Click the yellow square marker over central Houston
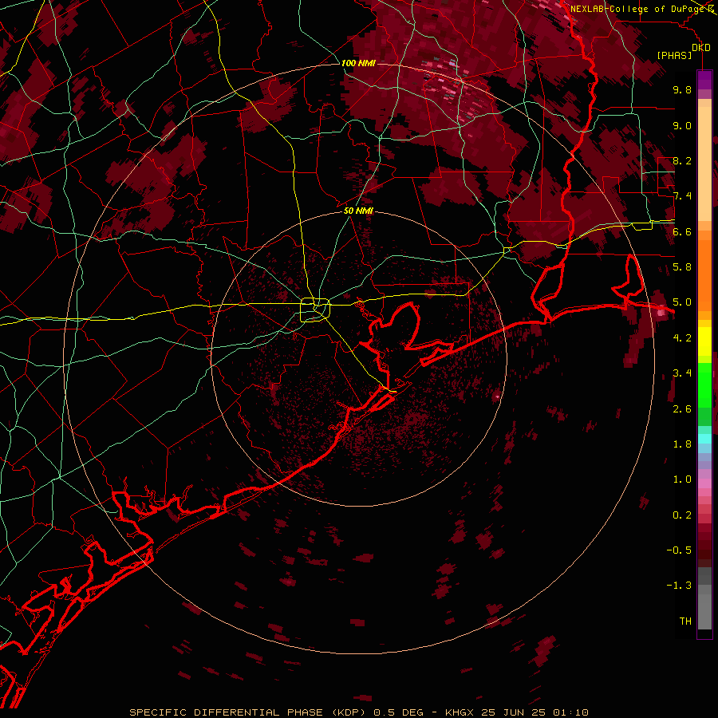The image size is (718, 718). click(x=315, y=310)
